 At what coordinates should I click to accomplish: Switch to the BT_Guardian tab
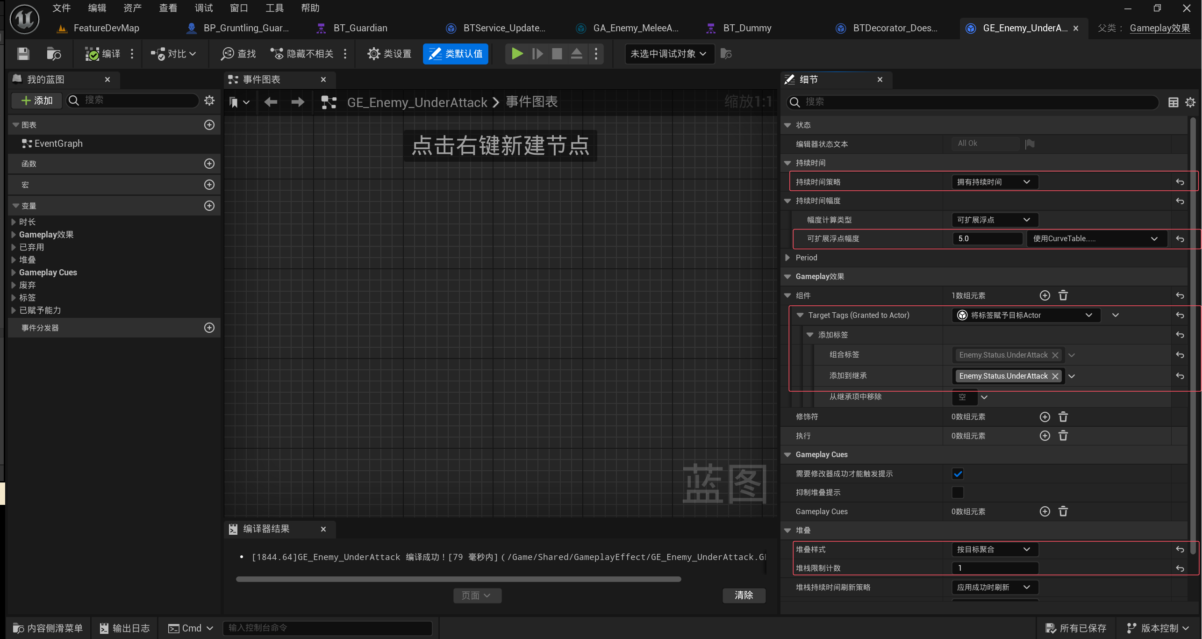(360, 28)
